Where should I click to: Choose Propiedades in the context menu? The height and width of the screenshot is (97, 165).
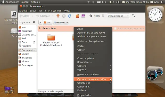click(93, 95)
